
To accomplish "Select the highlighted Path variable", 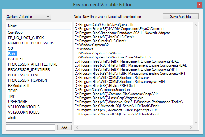I will (x=12, y=53).
